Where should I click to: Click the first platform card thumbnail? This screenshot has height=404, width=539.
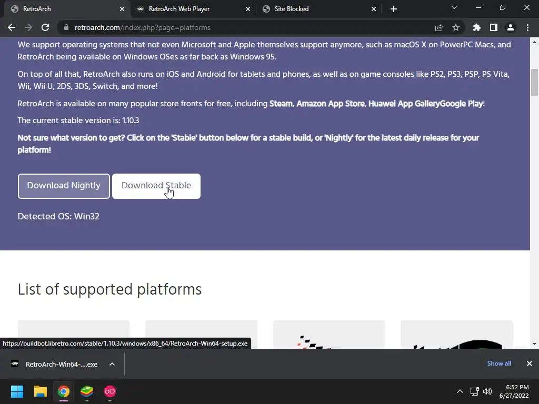click(x=74, y=335)
